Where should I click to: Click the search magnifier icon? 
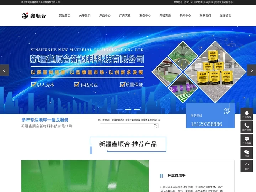[x=155, y=126]
